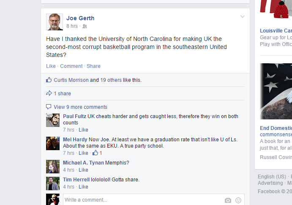
Task: Open the emoji smiley picker
Action: click(x=238, y=200)
